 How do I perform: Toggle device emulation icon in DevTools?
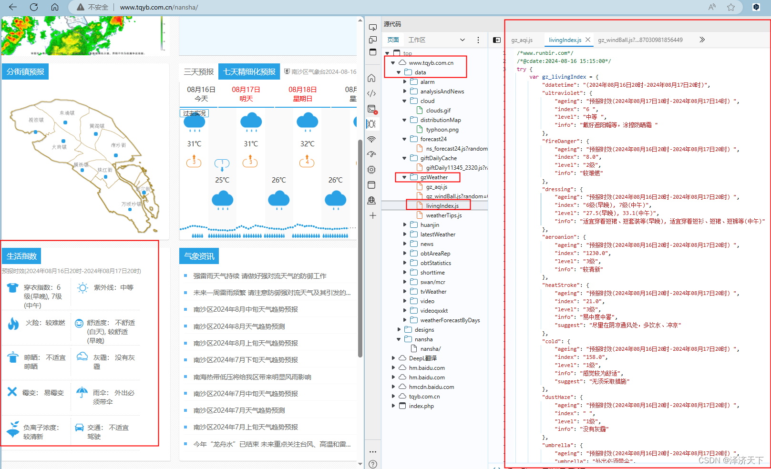(x=373, y=40)
